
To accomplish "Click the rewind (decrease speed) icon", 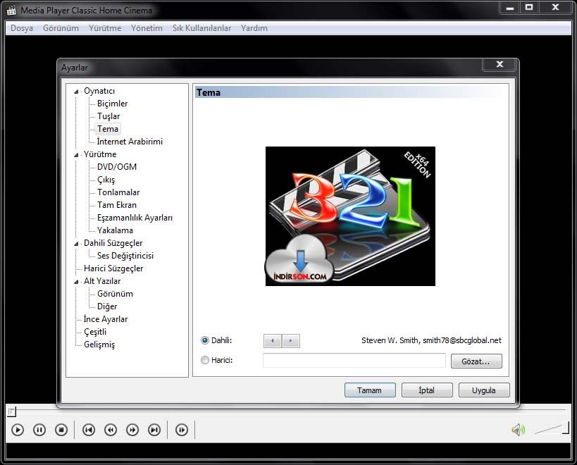I will pyautogui.click(x=111, y=430).
